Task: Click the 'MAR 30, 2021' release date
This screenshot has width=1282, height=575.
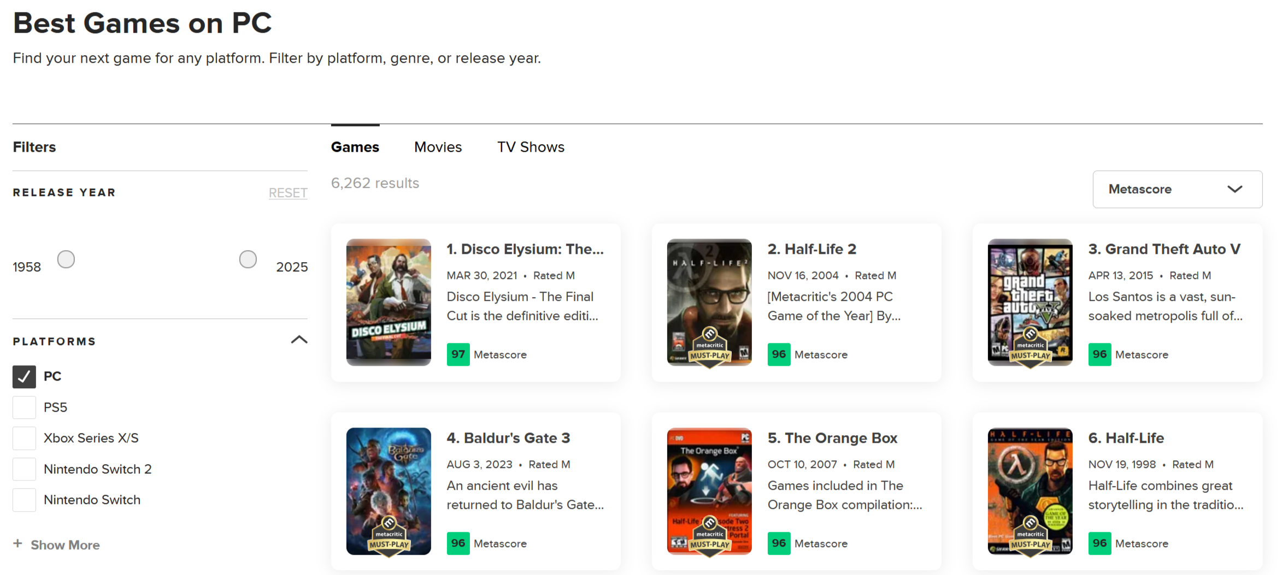Action: pyautogui.click(x=482, y=276)
